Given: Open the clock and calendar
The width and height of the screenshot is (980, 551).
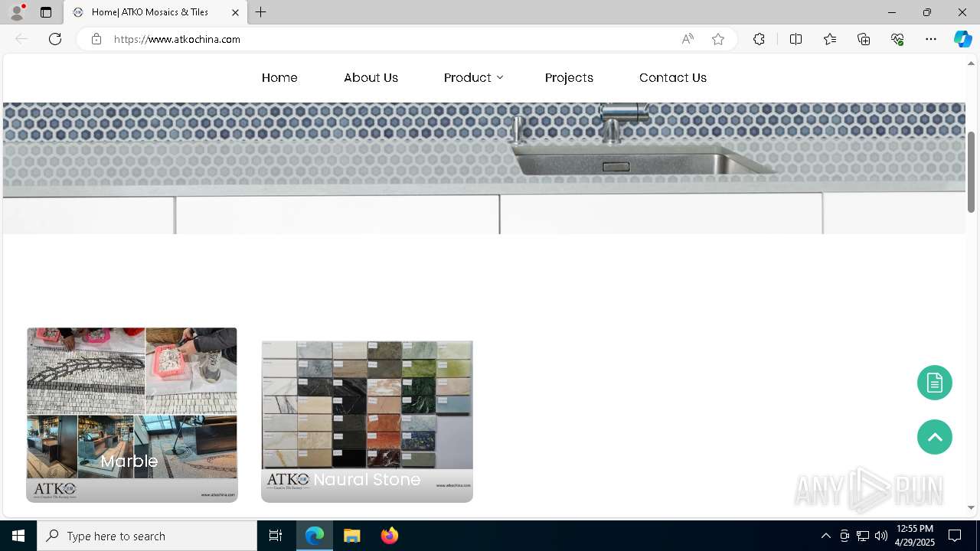Looking at the screenshot, I should point(914,536).
